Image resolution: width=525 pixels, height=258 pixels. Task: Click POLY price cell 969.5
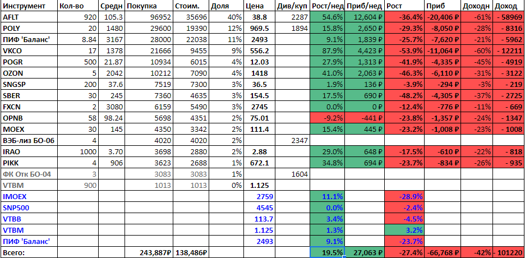[x=260, y=29]
